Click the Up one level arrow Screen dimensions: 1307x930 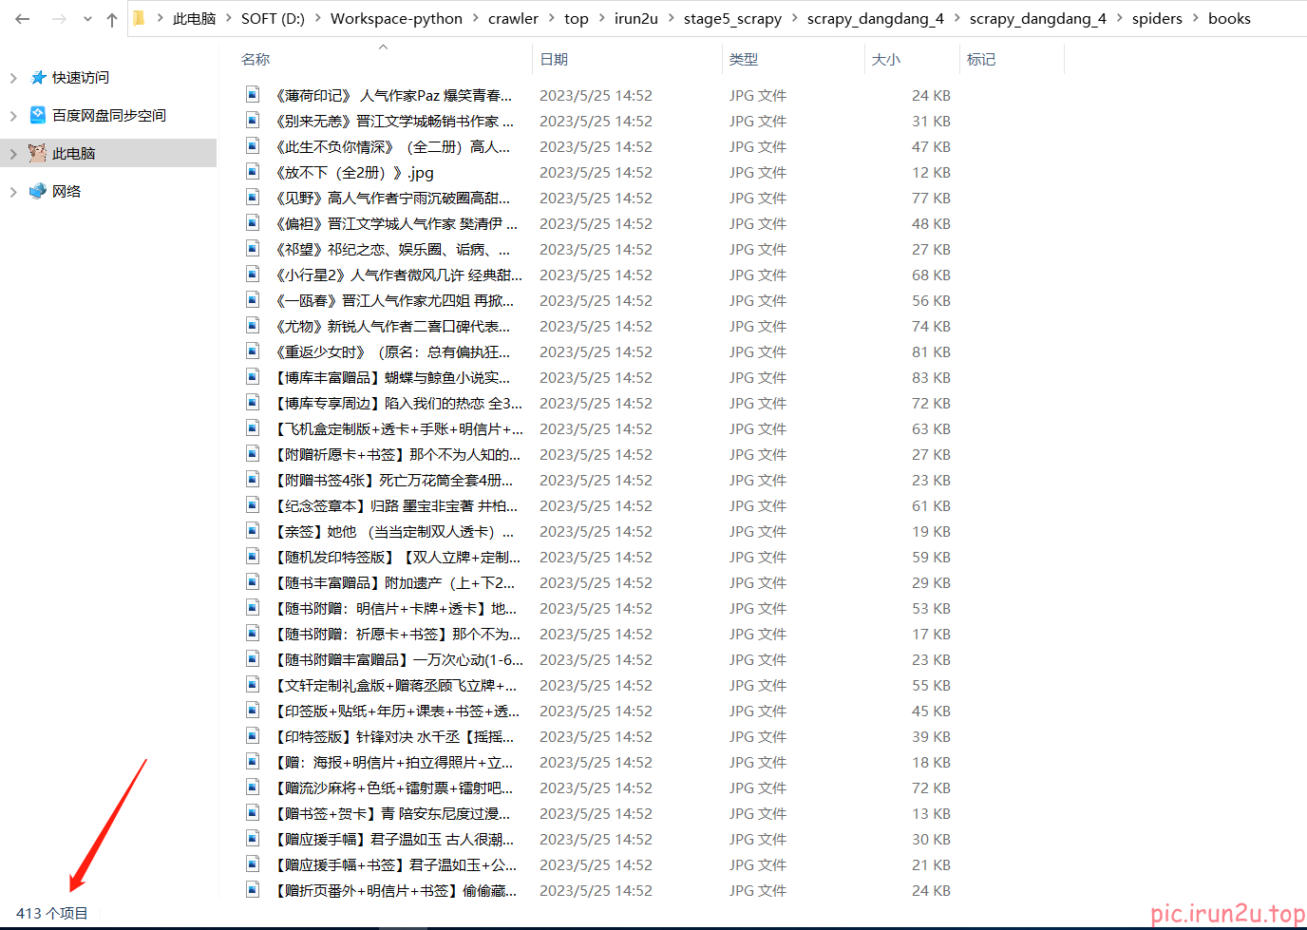(x=112, y=19)
